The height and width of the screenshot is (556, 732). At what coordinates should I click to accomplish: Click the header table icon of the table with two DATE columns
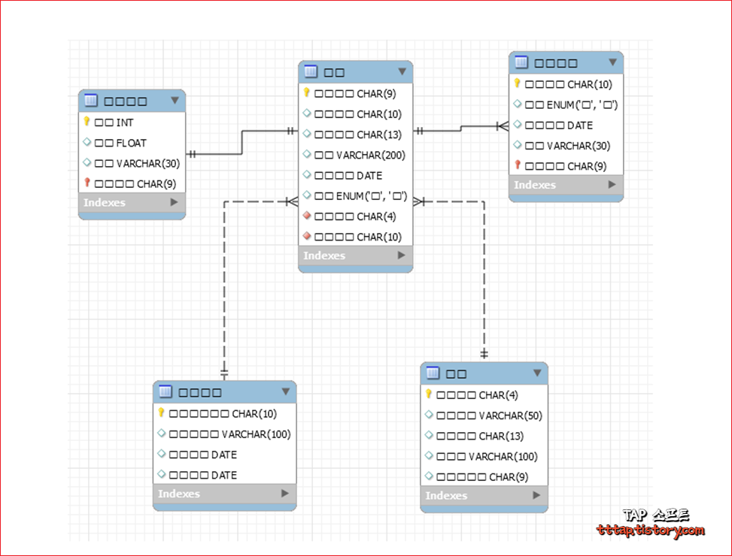pyautogui.click(x=166, y=391)
